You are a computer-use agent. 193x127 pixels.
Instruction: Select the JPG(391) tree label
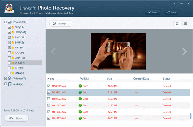pos(21,32)
